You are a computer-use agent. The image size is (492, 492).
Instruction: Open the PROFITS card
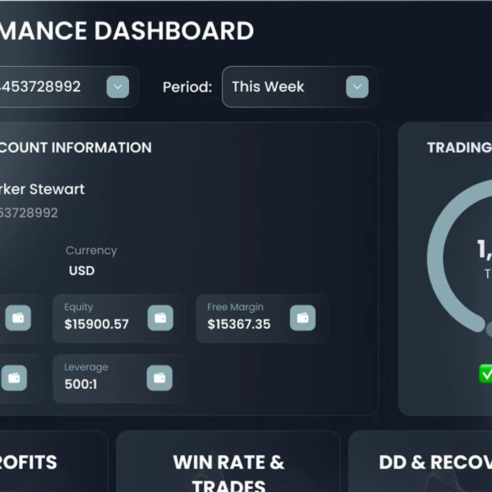pyautogui.click(x=29, y=462)
